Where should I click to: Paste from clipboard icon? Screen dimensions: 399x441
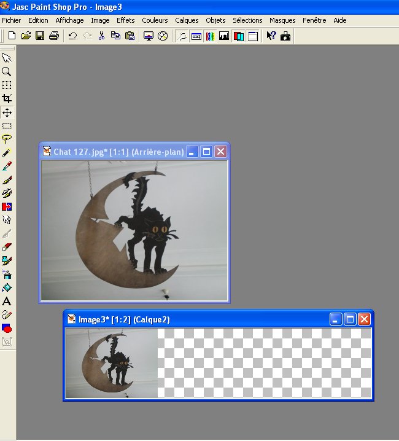coord(130,36)
